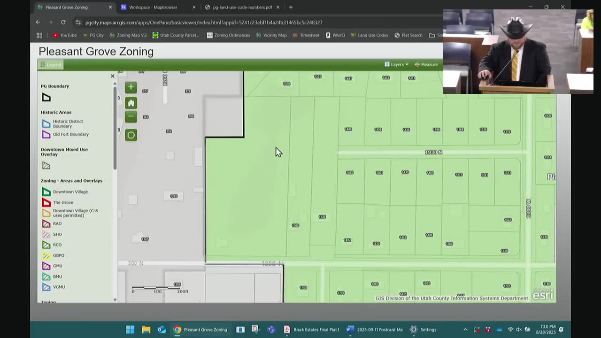Click the map home extent button

131,103
